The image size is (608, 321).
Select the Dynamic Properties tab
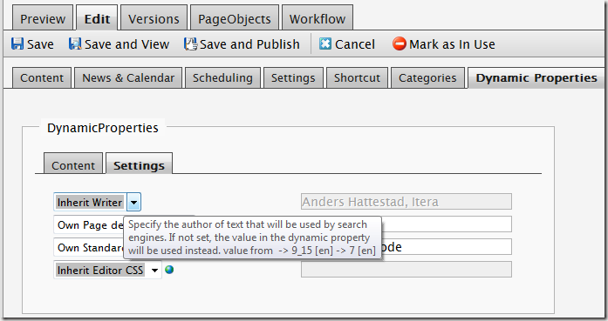point(536,77)
